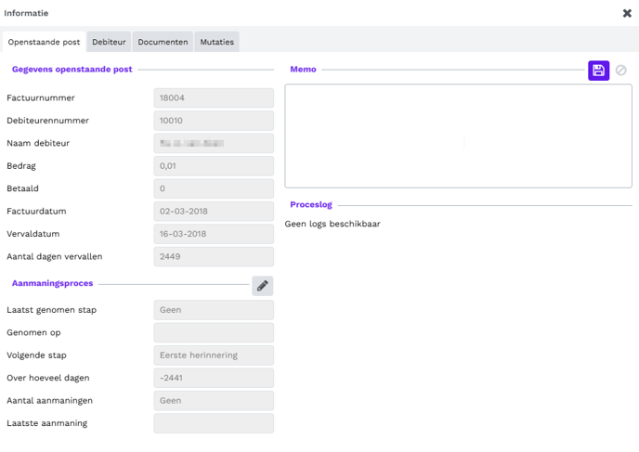Focus the empty Laatste aanmaning field
Viewport: 639px width, 452px height.
[x=213, y=423]
